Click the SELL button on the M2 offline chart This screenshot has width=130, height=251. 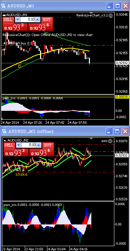(9, 145)
